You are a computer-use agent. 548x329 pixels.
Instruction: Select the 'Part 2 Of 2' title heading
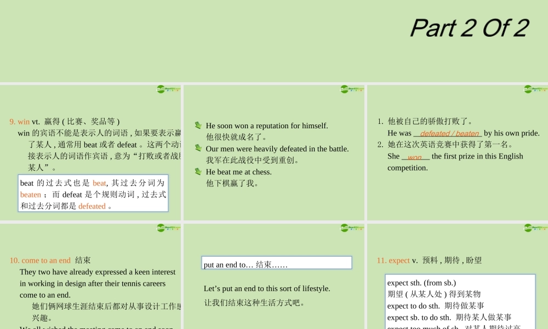pos(470,28)
